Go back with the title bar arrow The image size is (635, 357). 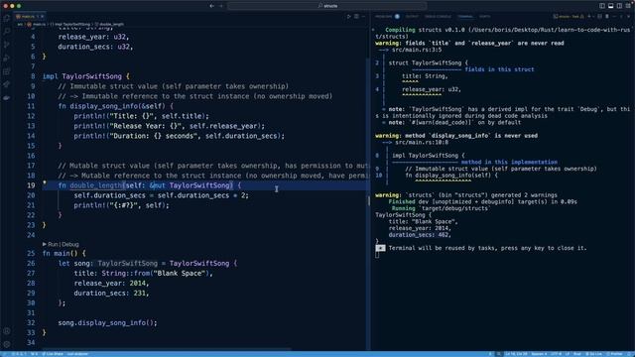coord(211,6)
